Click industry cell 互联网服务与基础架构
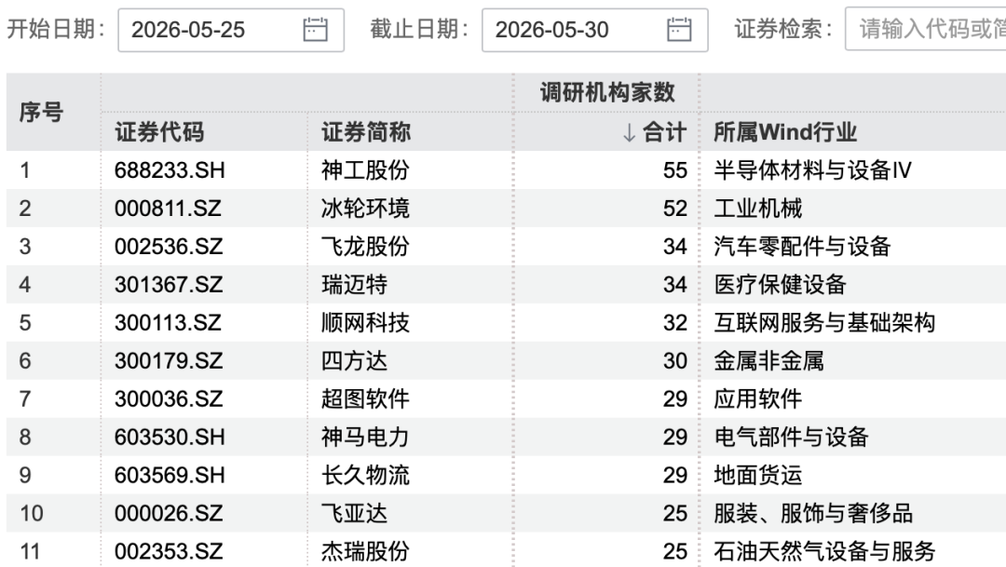Screen dimensions: 1006x567 (824, 323)
